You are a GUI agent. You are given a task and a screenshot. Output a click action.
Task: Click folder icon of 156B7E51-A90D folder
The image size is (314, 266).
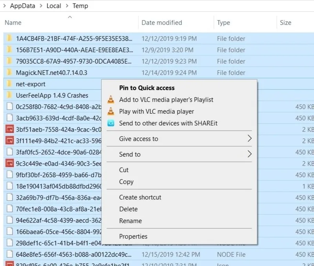point(9,50)
